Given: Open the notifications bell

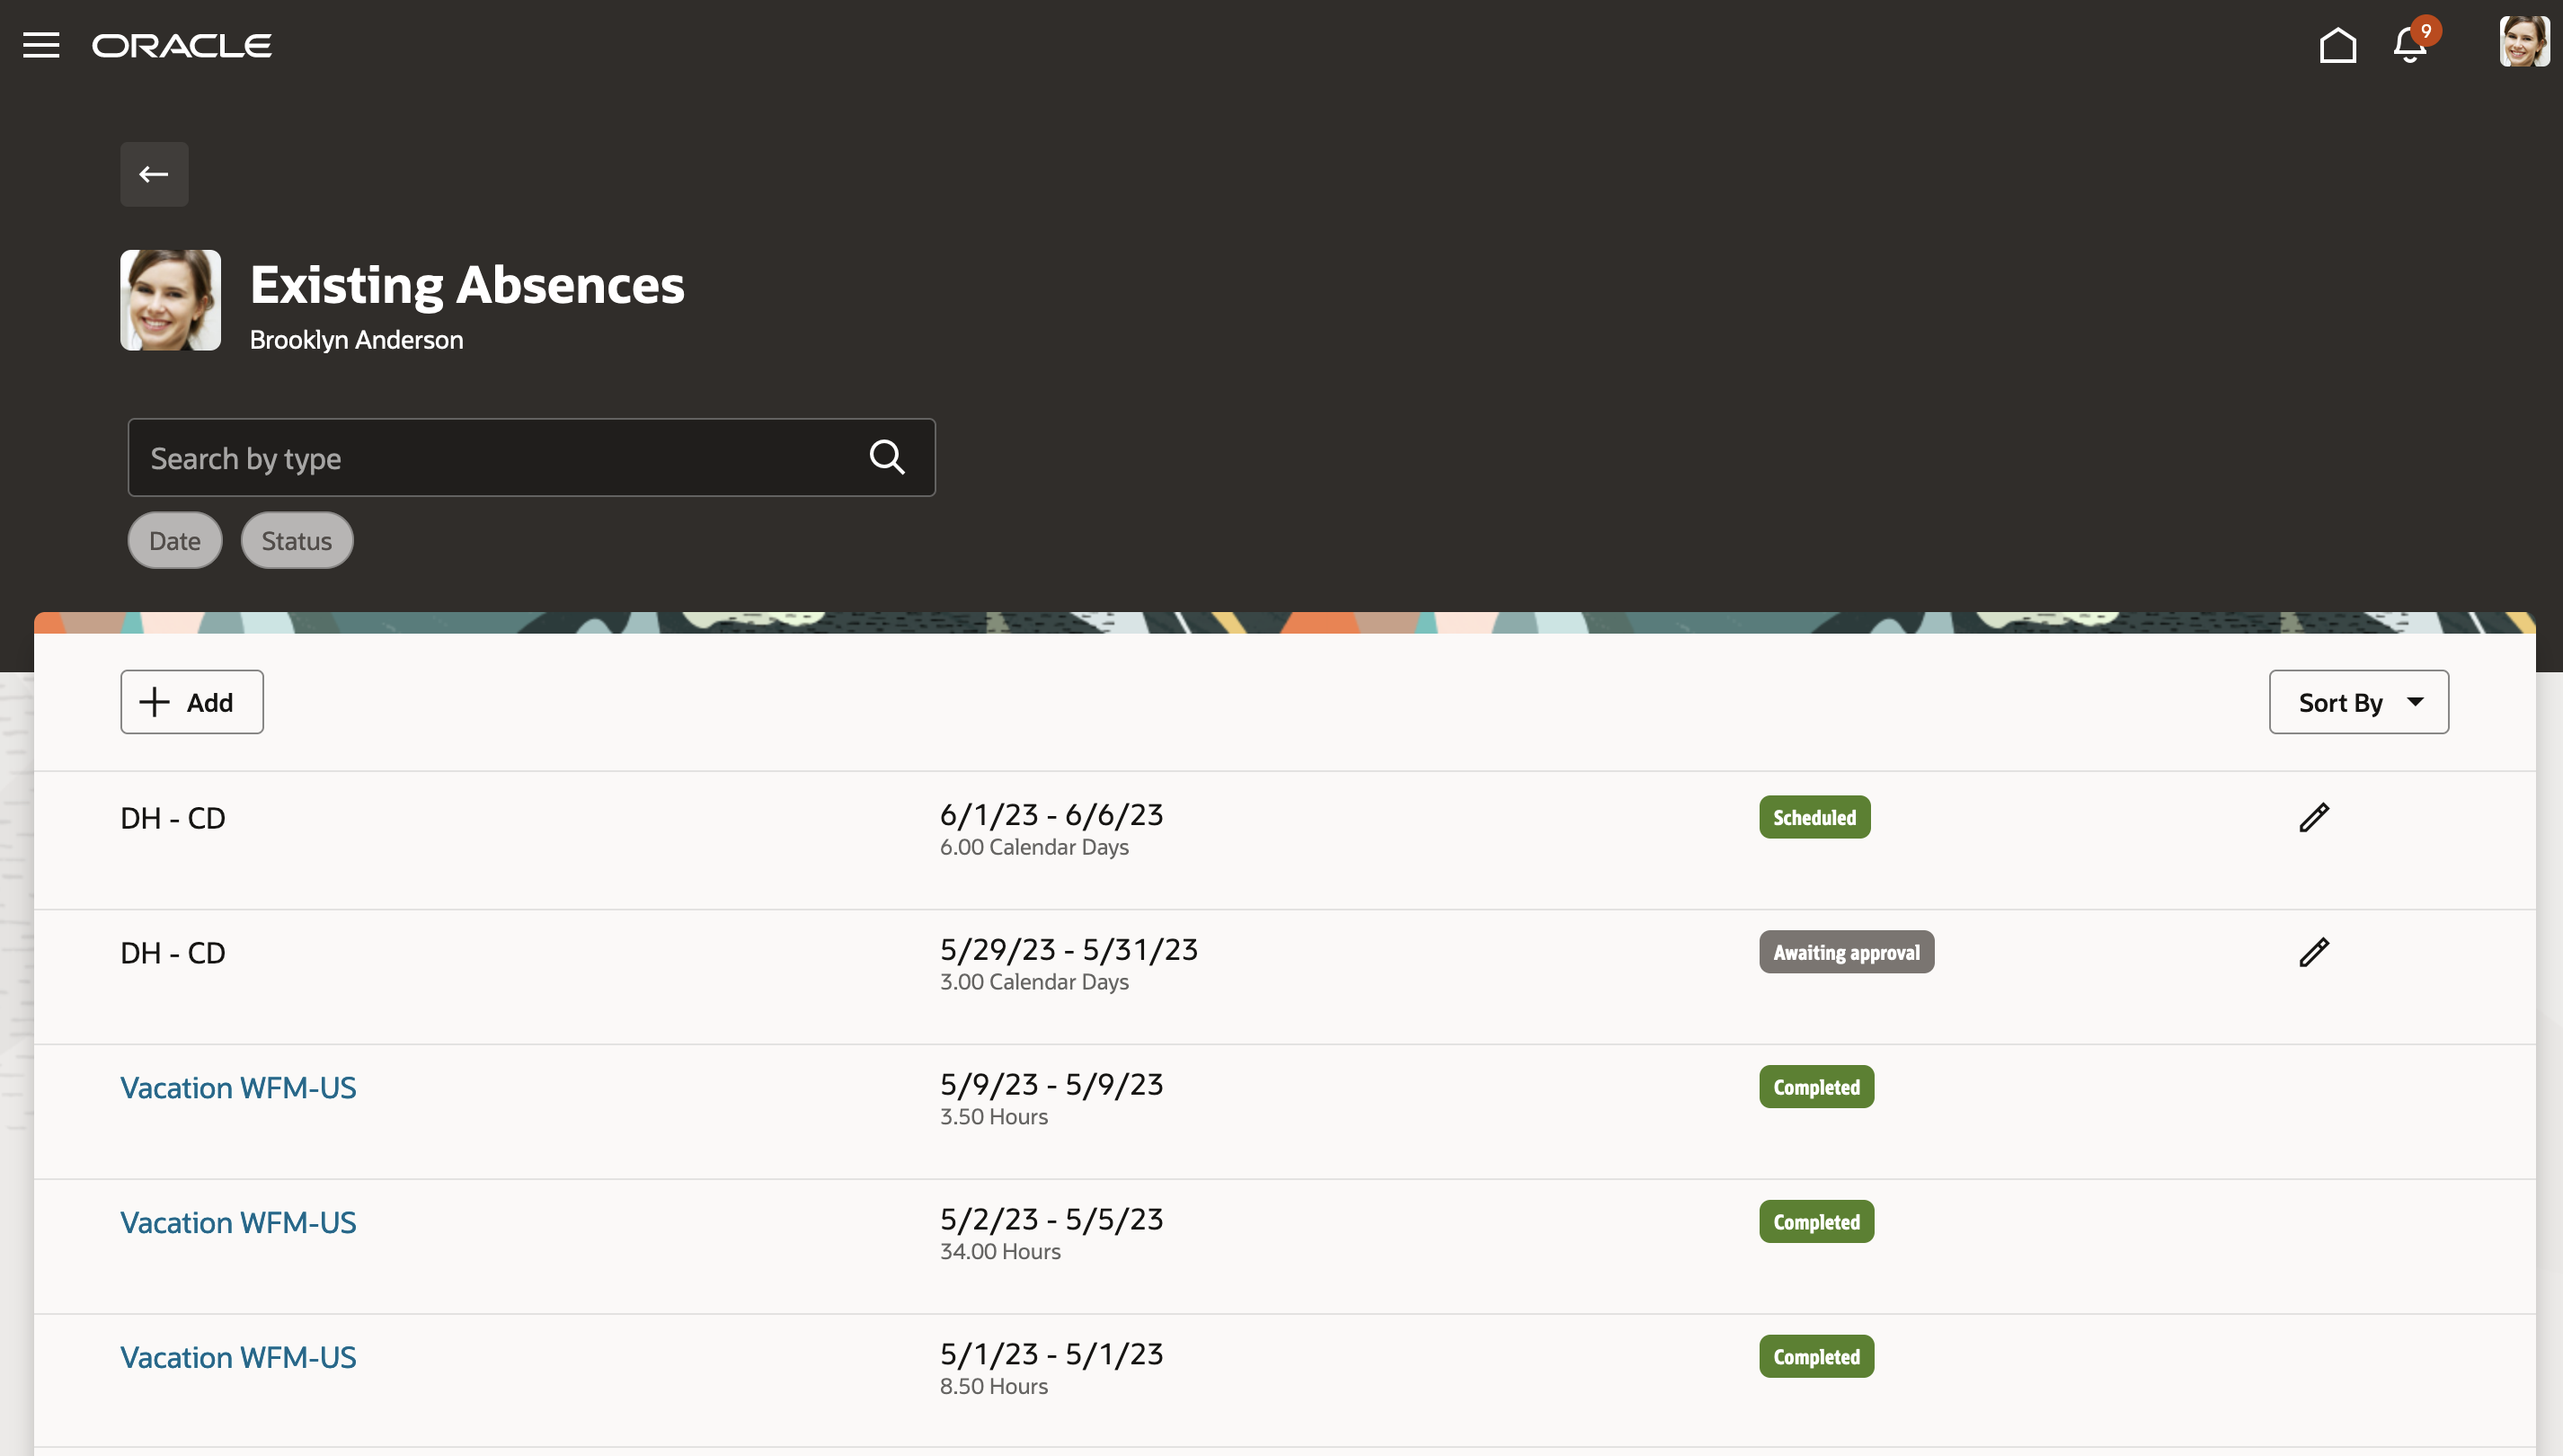Looking at the screenshot, I should pos(2409,45).
